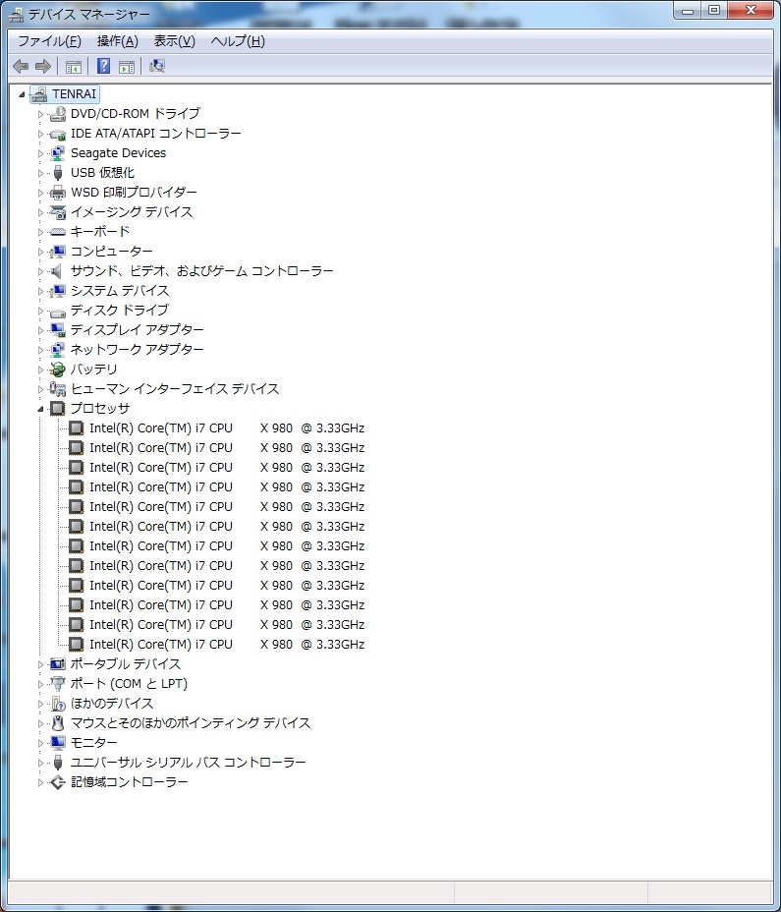Select the ほかのデバイス label
The height and width of the screenshot is (912, 781).
pyautogui.click(x=112, y=704)
